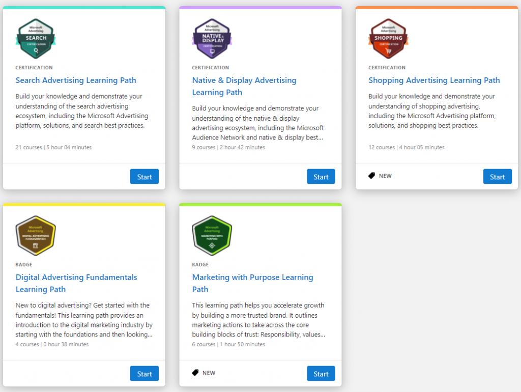Click the "21 courses | 5 hour 04 minutes" text

pyautogui.click(x=53, y=148)
